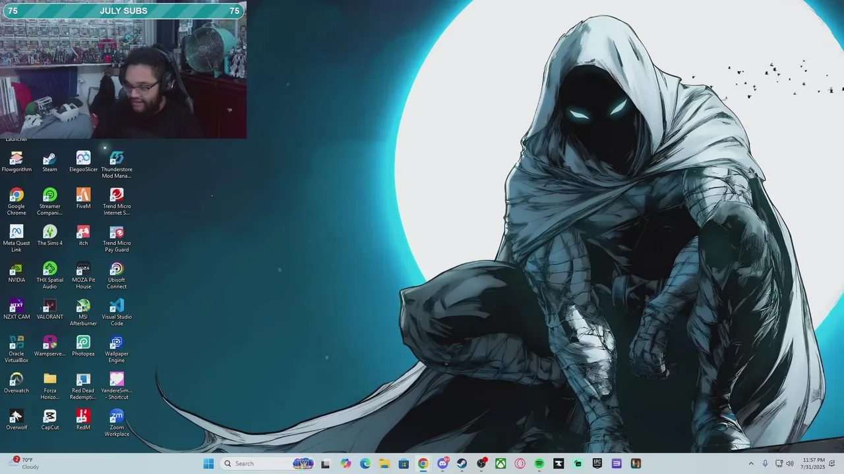Open Opera GX taskbar icon
The image size is (844, 474).
pyautogui.click(x=520, y=463)
